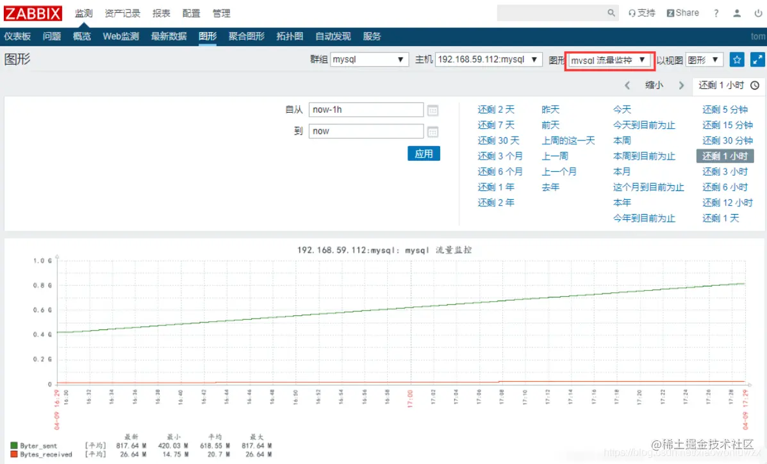Viewport: 767px width, 464px height.
Task: Select the 上周的这一天 range
Action: (x=568, y=141)
